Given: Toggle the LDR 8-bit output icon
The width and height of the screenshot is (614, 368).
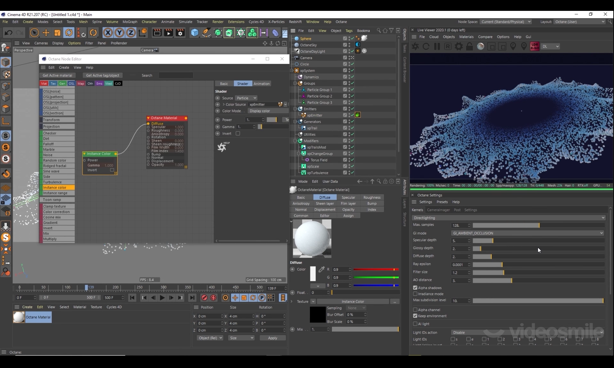Looking at the screenshot, I should (534, 46).
